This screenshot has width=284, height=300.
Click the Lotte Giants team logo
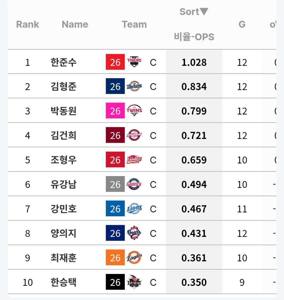(x=134, y=184)
